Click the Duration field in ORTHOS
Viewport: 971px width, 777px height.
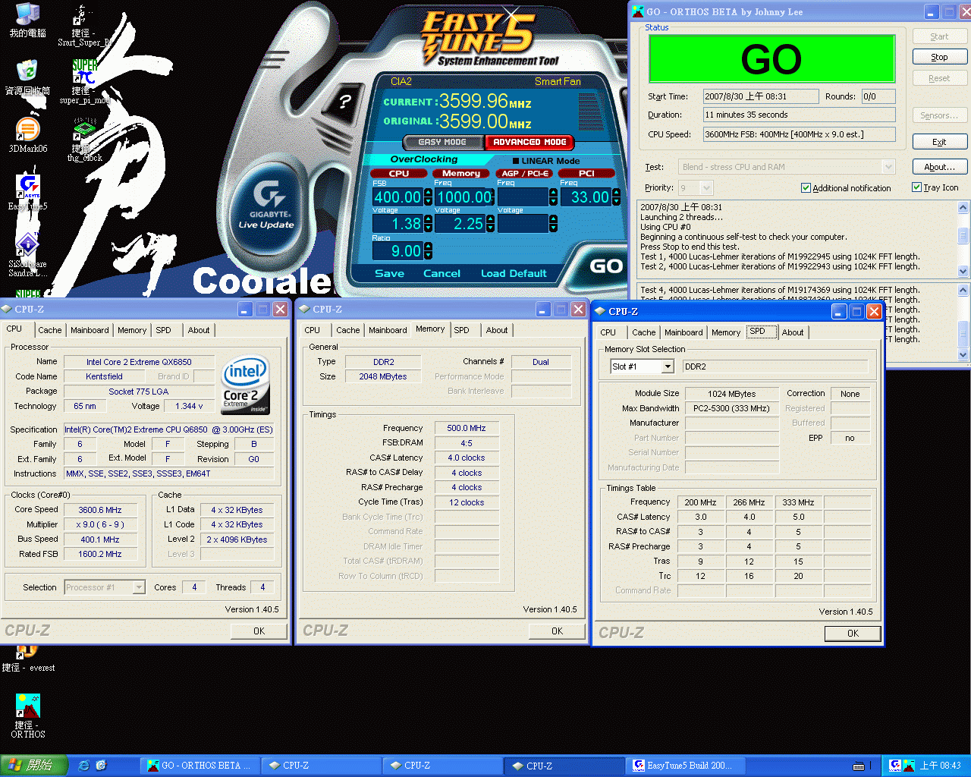pyautogui.click(x=799, y=115)
